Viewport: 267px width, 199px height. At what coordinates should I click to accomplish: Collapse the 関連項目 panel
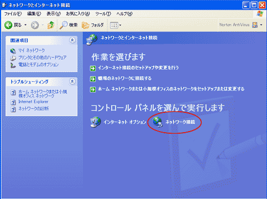[72, 40]
